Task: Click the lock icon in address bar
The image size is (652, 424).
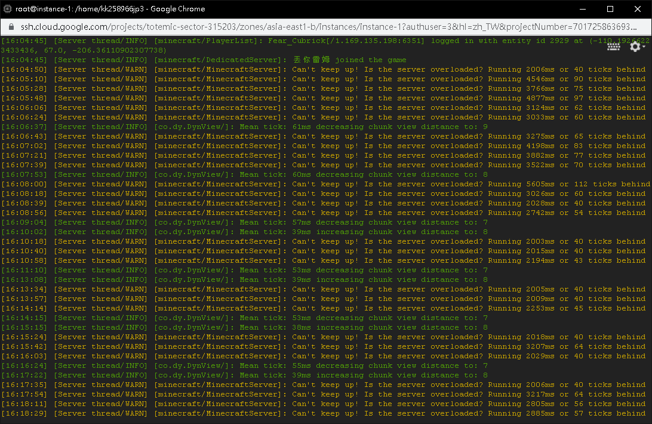Action: point(11,27)
